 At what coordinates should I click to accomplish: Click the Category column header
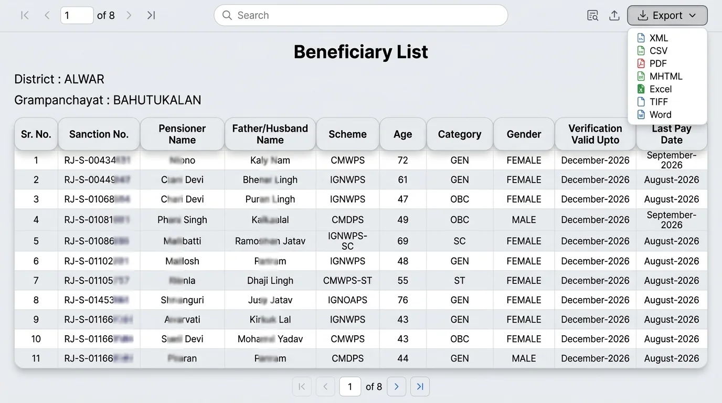pos(460,134)
